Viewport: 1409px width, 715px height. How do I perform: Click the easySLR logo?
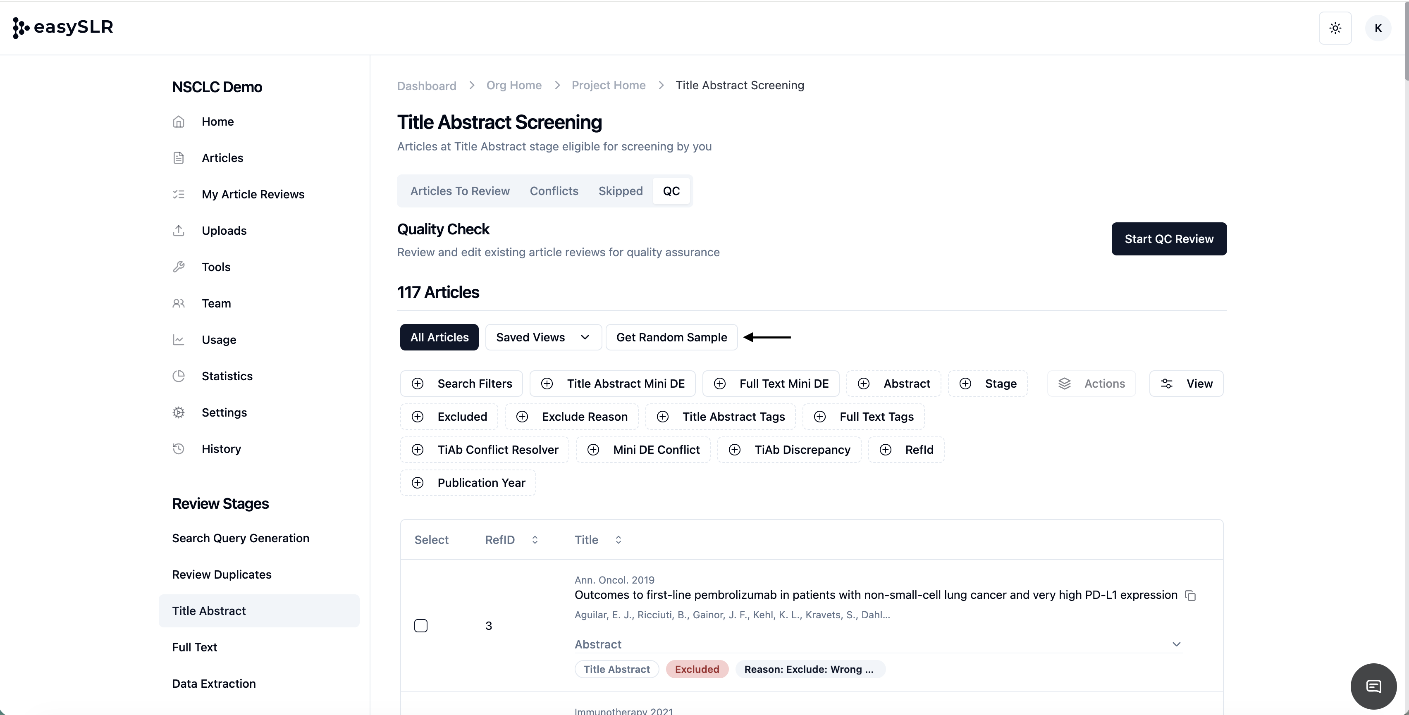(x=63, y=27)
